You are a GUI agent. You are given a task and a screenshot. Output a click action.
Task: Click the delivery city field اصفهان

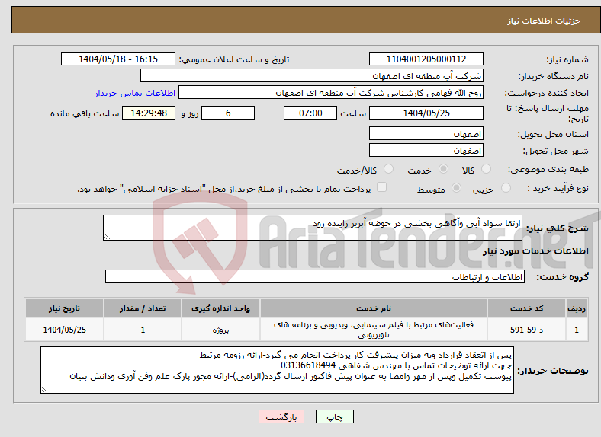click(x=426, y=151)
